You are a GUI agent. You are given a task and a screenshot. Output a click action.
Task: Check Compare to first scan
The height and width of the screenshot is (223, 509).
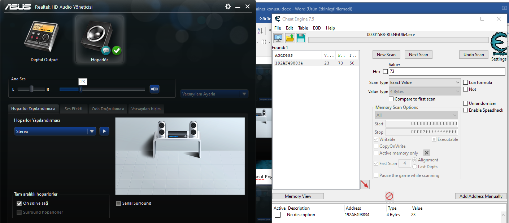(391, 99)
